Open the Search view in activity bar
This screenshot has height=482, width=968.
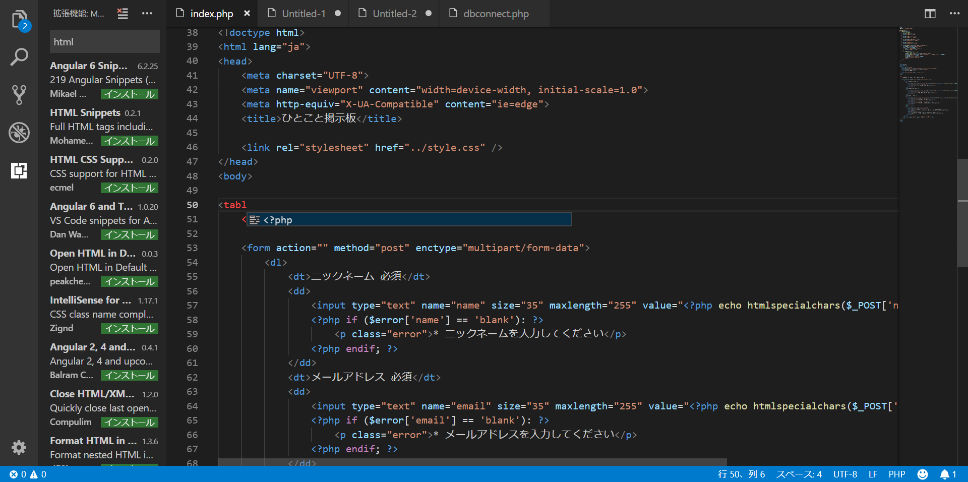pyautogui.click(x=19, y=56)
